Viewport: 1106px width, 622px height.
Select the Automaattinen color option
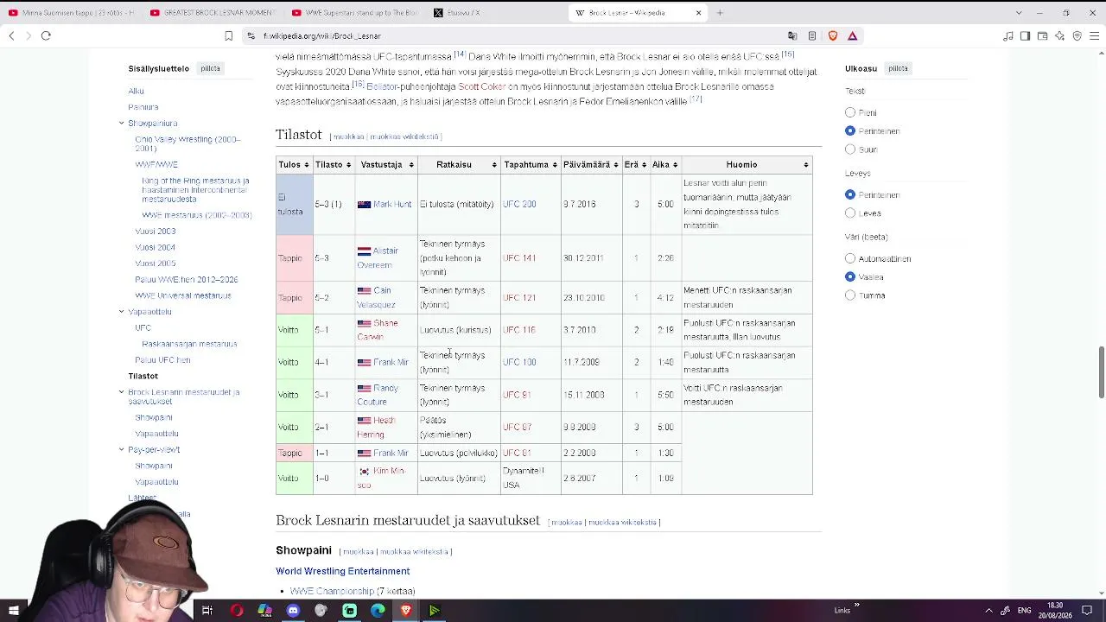[850, 258]
